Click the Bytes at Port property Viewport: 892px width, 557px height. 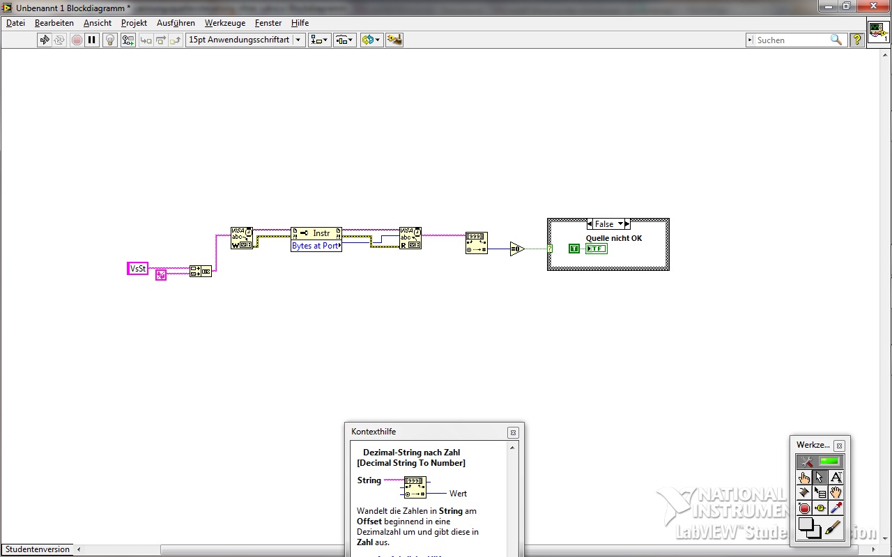(316, 246)
